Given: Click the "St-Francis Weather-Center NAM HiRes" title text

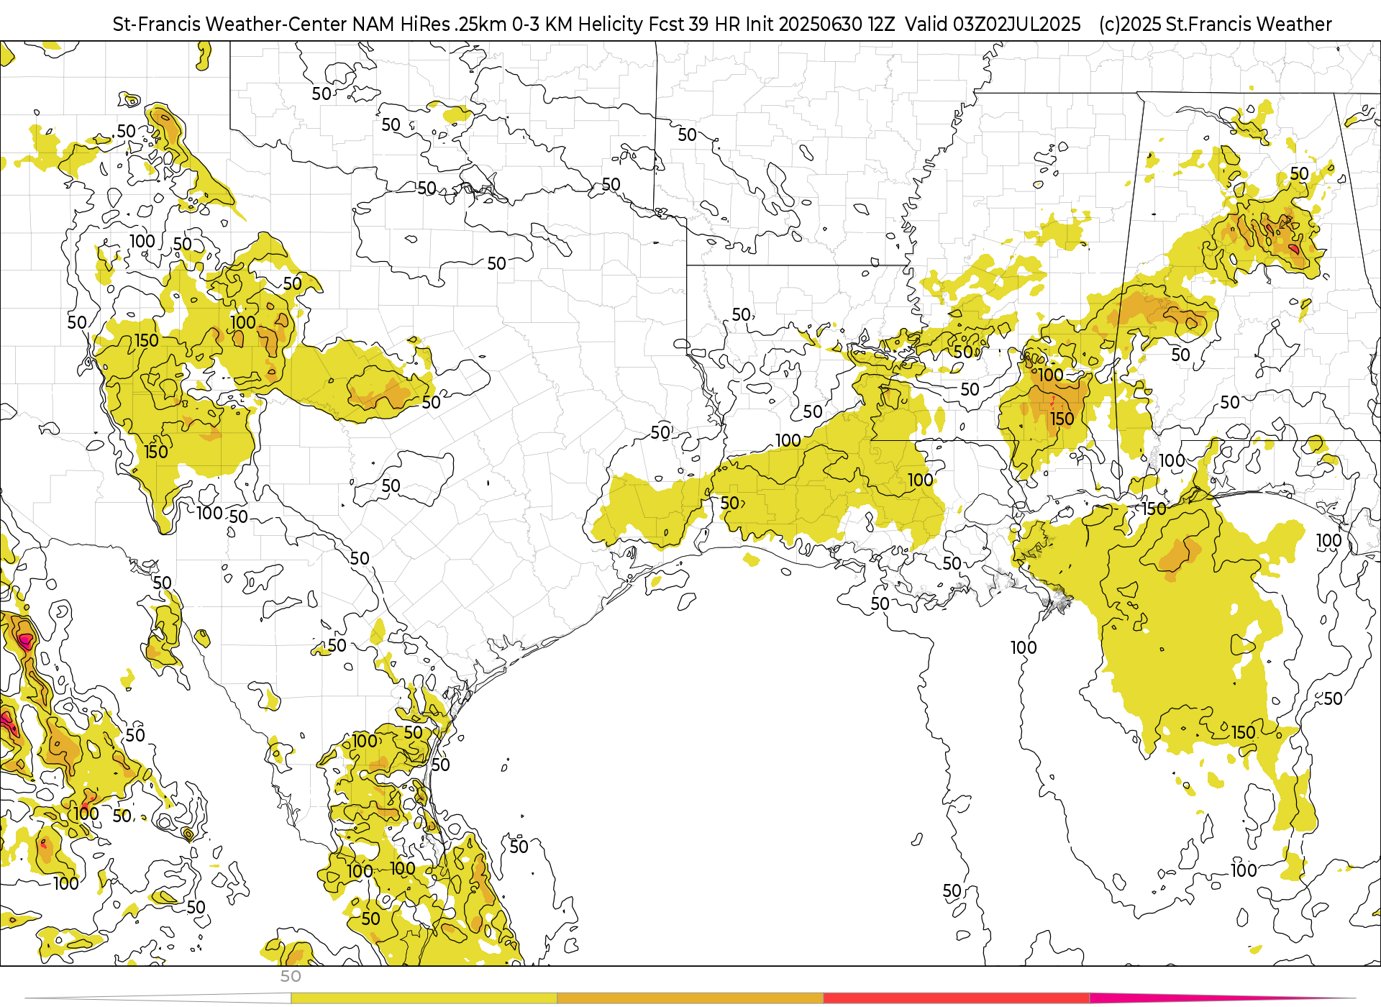Looking at the screenshot, I should point(281,24).
